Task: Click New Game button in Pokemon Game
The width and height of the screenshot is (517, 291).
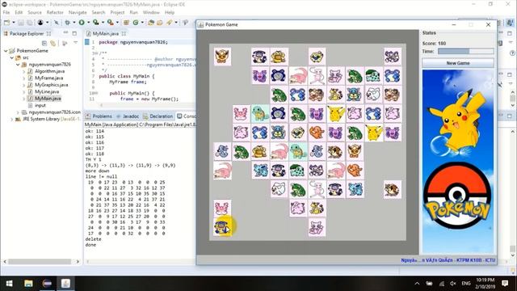Action: click(x=458, y=63)
